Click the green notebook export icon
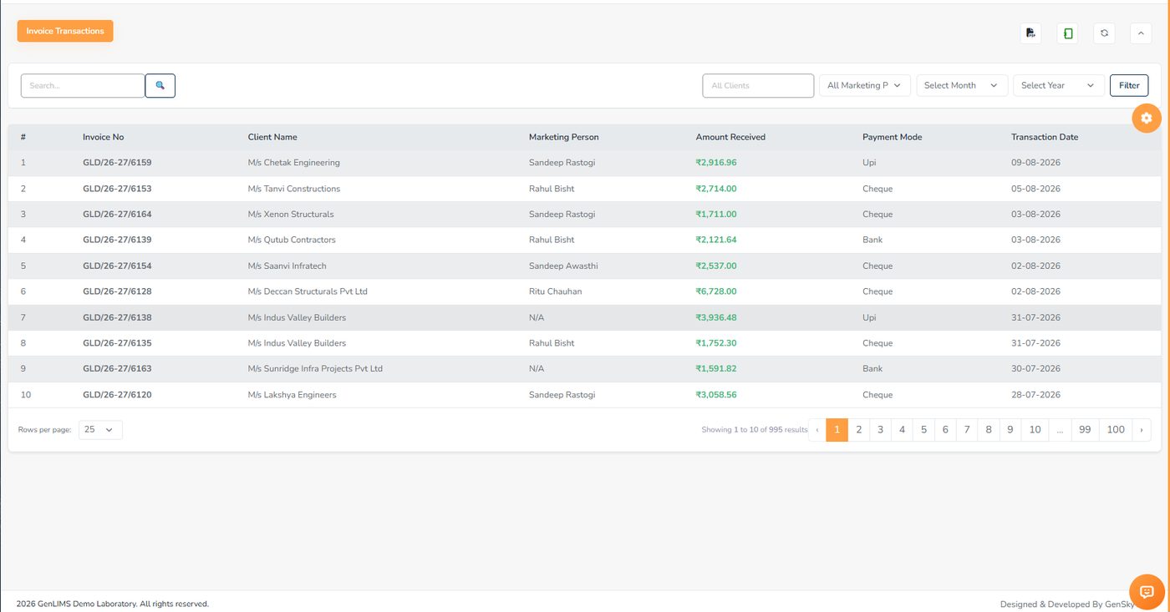The image size is (1170, 612). click(1067, 33)
